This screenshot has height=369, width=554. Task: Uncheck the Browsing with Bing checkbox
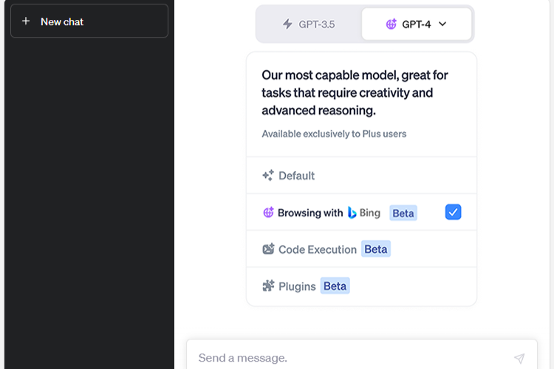[453, 213]
